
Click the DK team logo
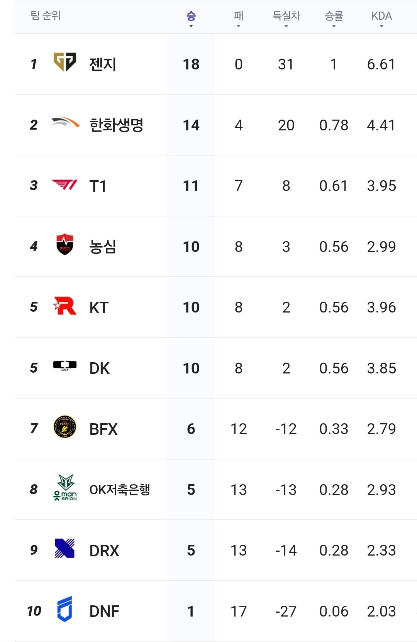point(64,366)
